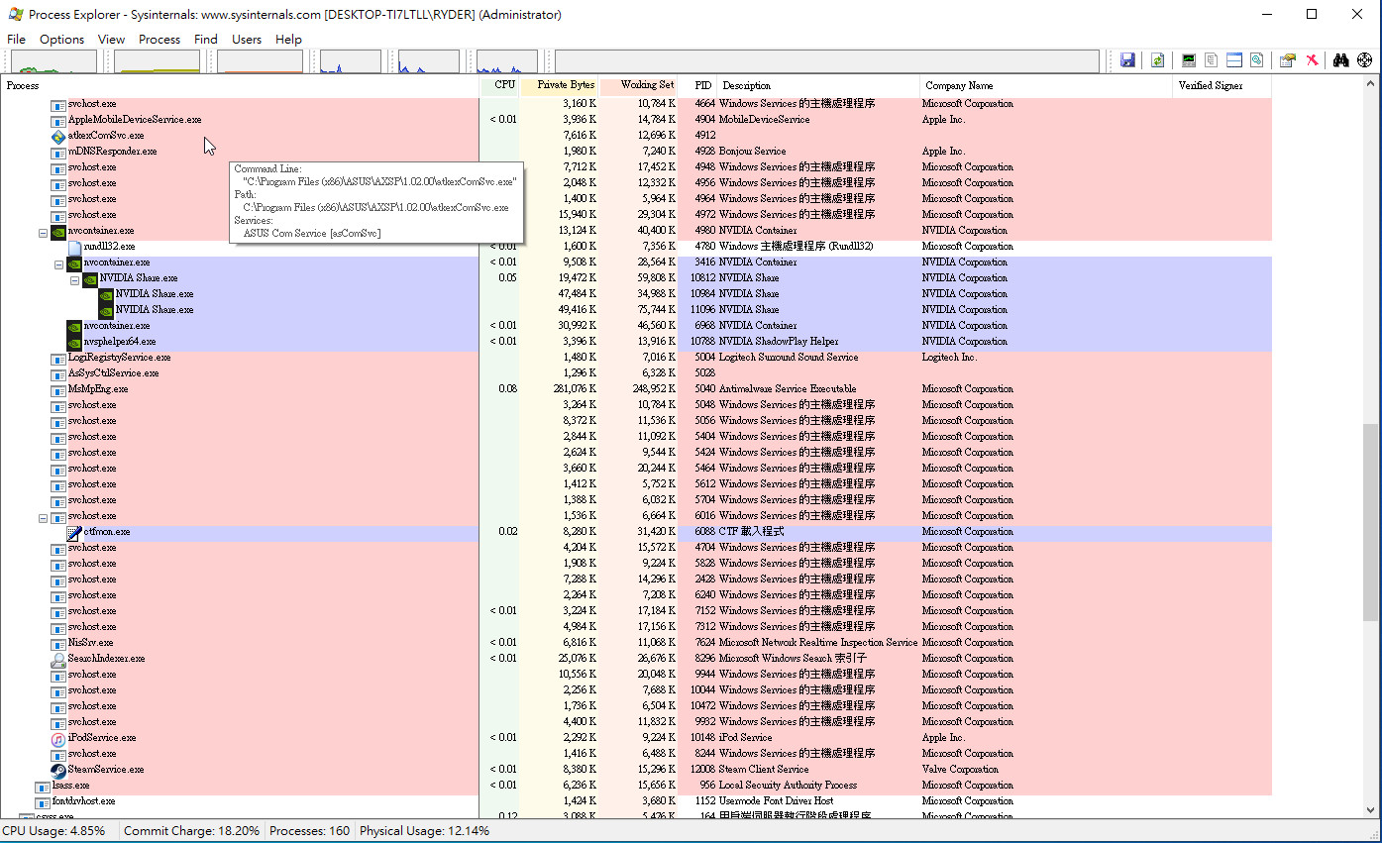The height and width of the screenshot is (843, 1382).
Task: Click the iTunes icon beside iPodService.exe
Action: pos(58,738)
